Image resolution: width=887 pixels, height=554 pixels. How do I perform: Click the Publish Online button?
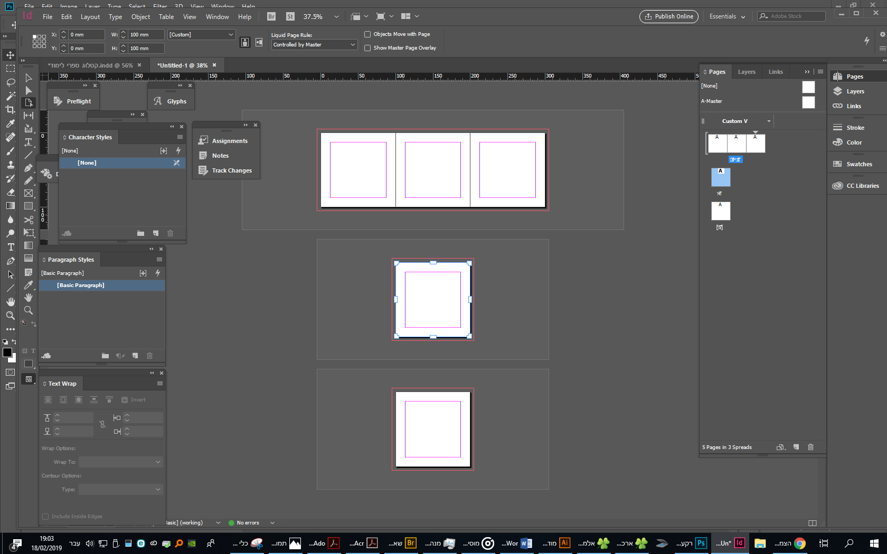pyautogui.click(x=668, y=16)
